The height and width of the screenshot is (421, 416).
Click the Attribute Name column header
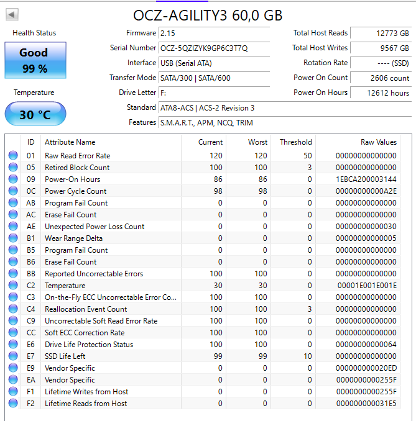70,142
